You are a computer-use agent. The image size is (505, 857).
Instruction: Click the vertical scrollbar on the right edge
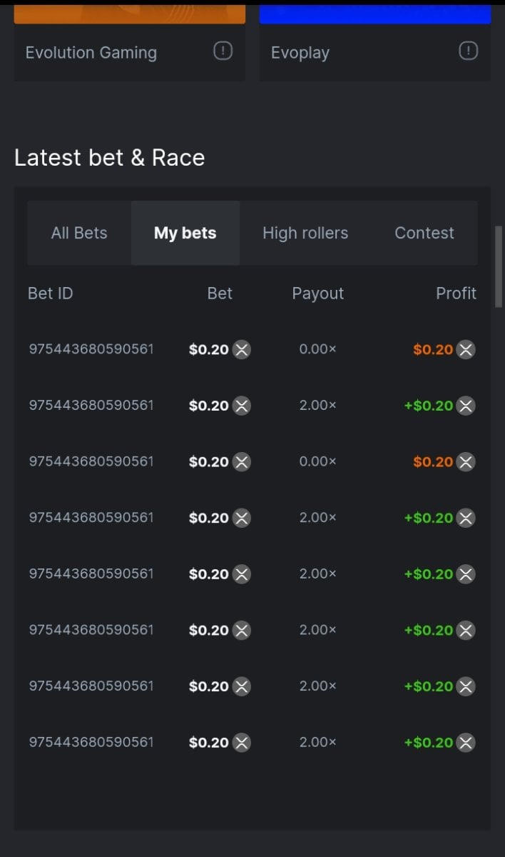point(499,266)
